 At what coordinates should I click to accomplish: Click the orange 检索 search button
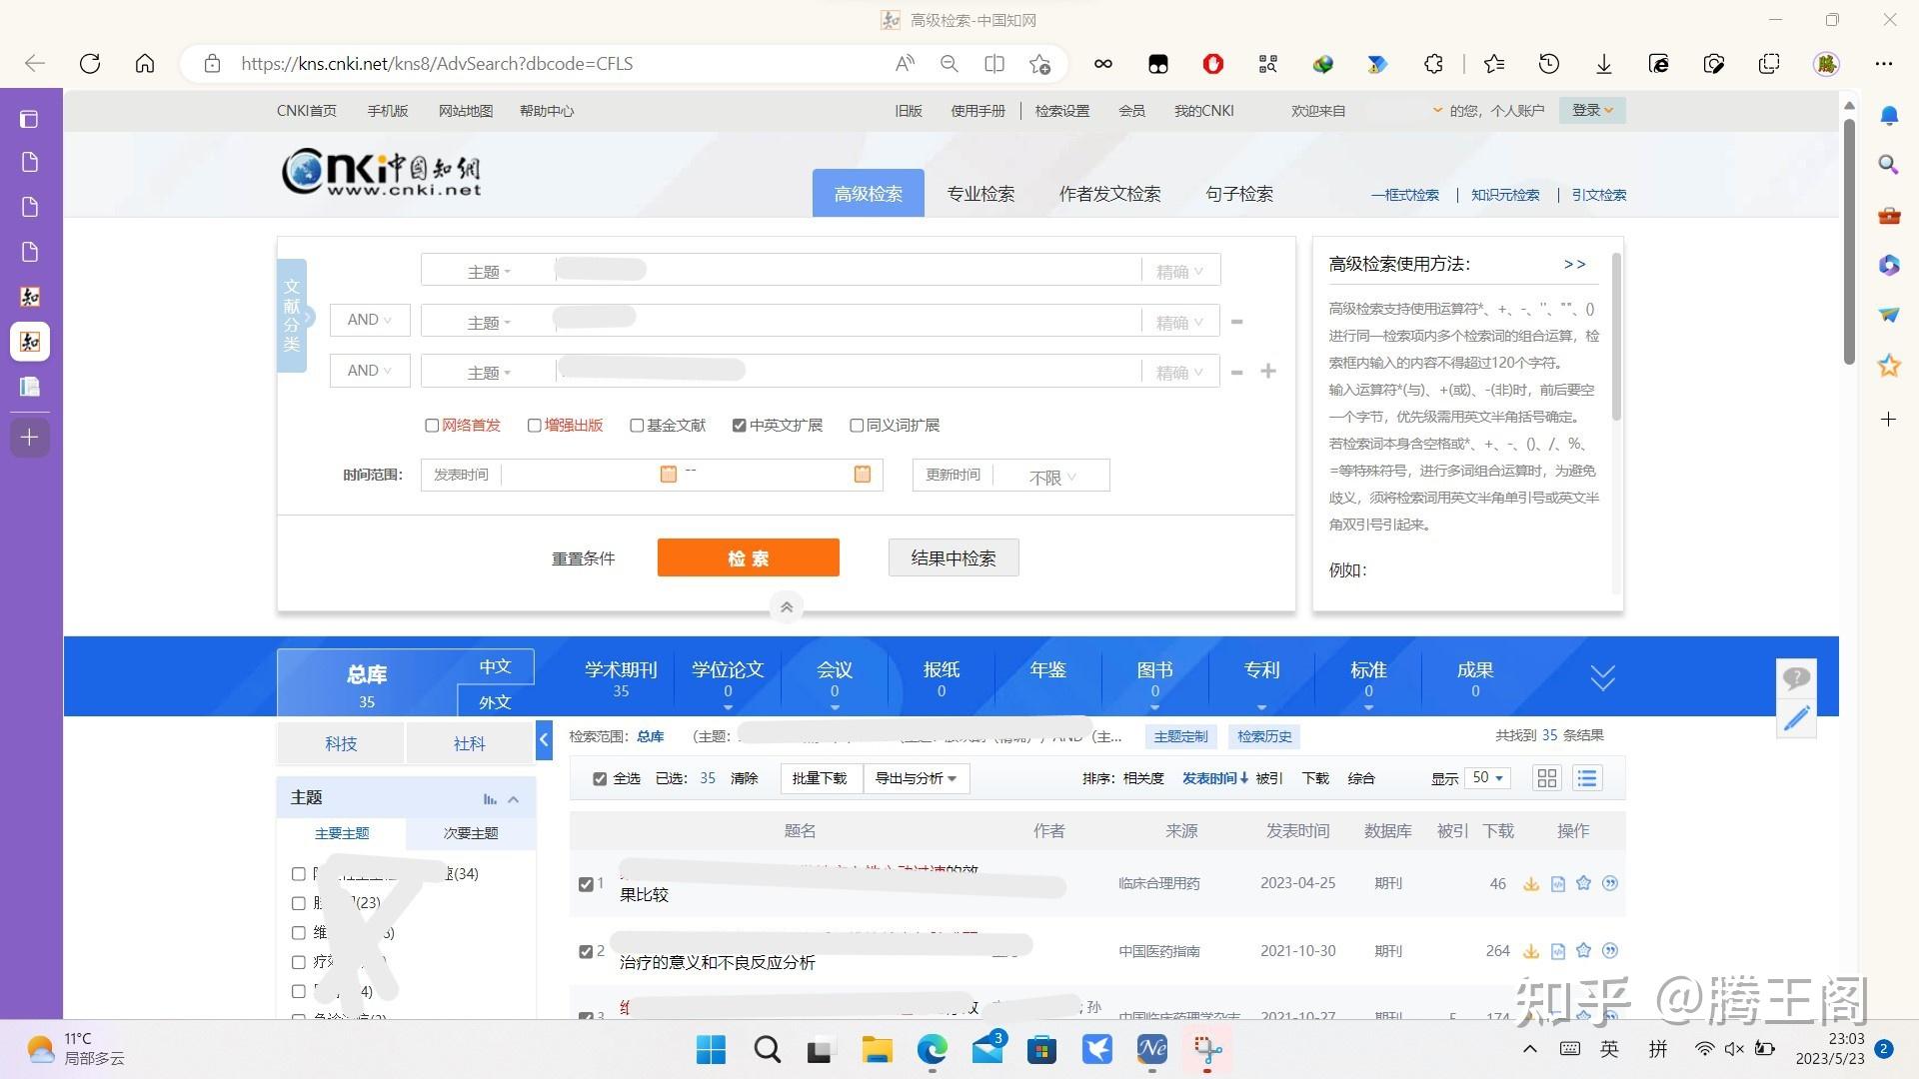pyautogui.click(x=748, y=557)
